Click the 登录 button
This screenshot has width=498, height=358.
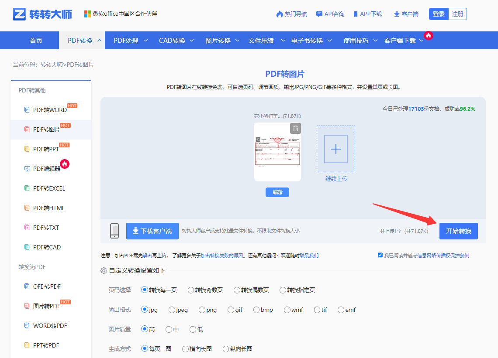(439, 14)
